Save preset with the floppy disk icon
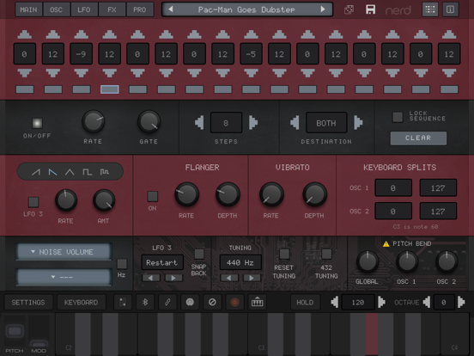This screenshot has height=356, width=474. [x=370, y=9]
